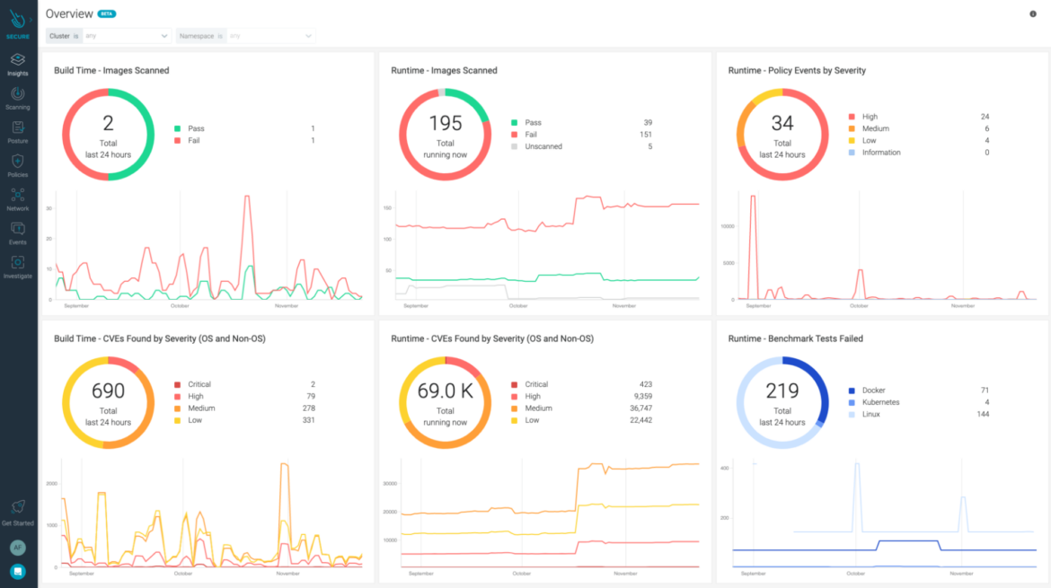Open Policies from the sidebar
The height and width of the screenshot is (588, 1051).
18,162
